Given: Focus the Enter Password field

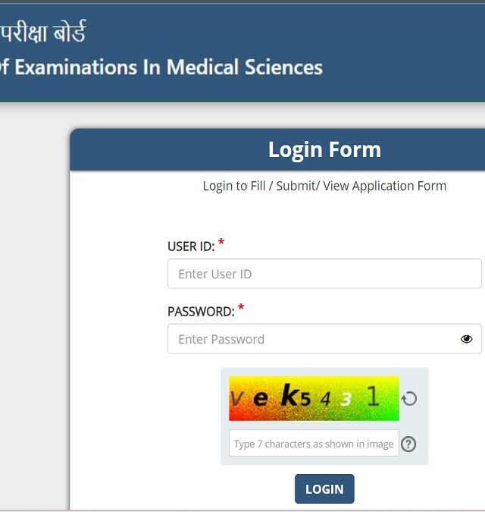Looking at the screenshot, I should coord(324,338).
